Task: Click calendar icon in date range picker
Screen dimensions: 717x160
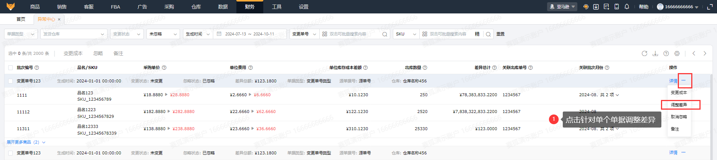Action: pos(219,34)
